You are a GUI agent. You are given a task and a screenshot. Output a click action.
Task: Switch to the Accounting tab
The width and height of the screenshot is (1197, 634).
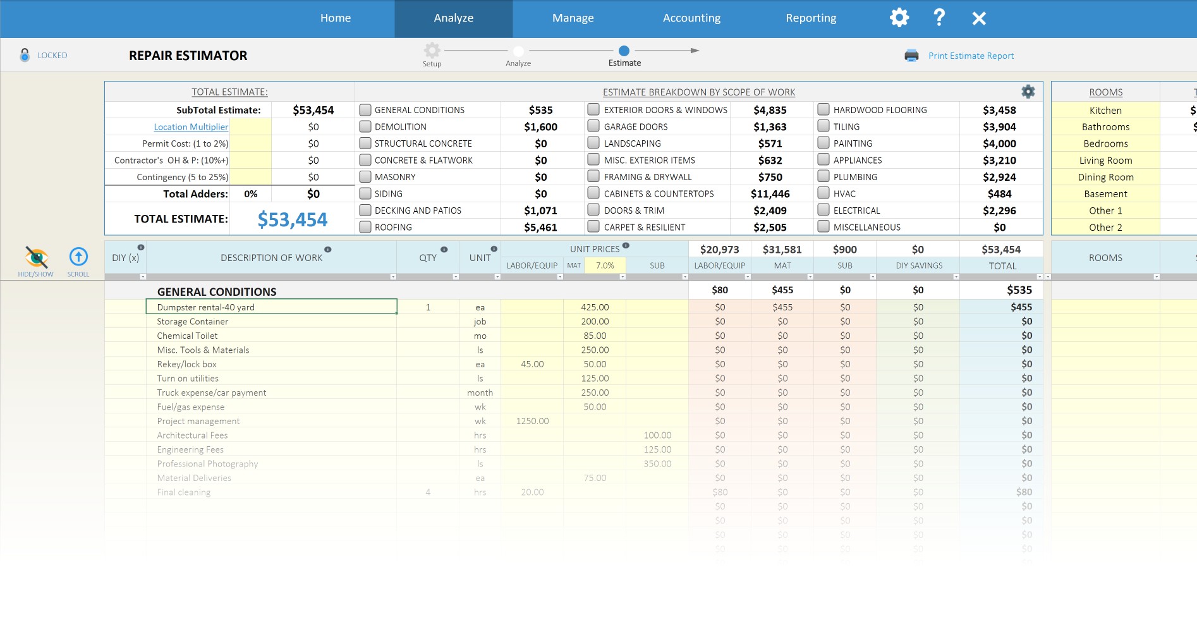(691, 18)
